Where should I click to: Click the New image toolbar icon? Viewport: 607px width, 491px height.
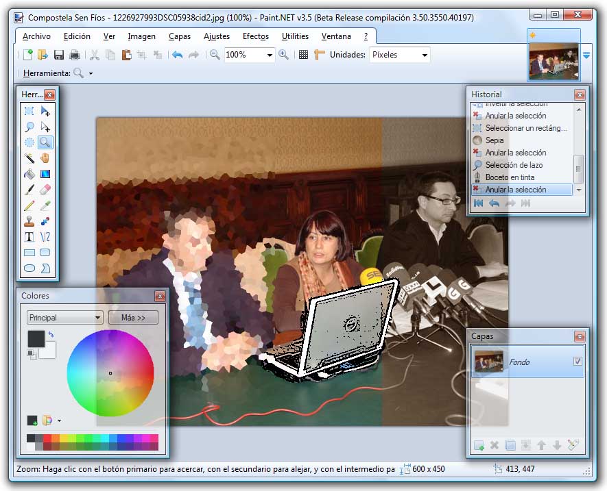click(x=27, y=55)
